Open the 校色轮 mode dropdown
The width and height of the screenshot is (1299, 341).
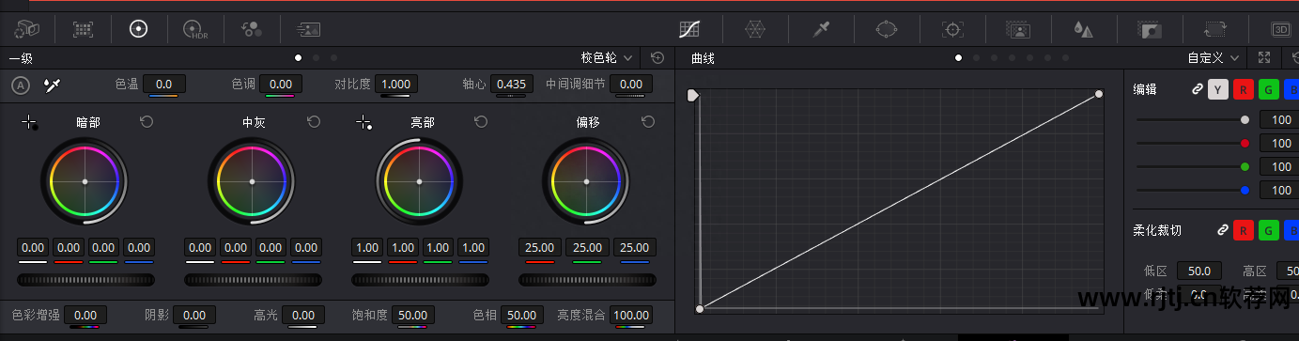pos(607,57)
